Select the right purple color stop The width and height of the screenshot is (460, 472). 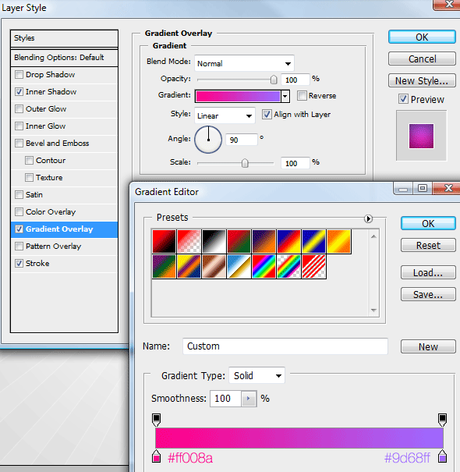442,456
